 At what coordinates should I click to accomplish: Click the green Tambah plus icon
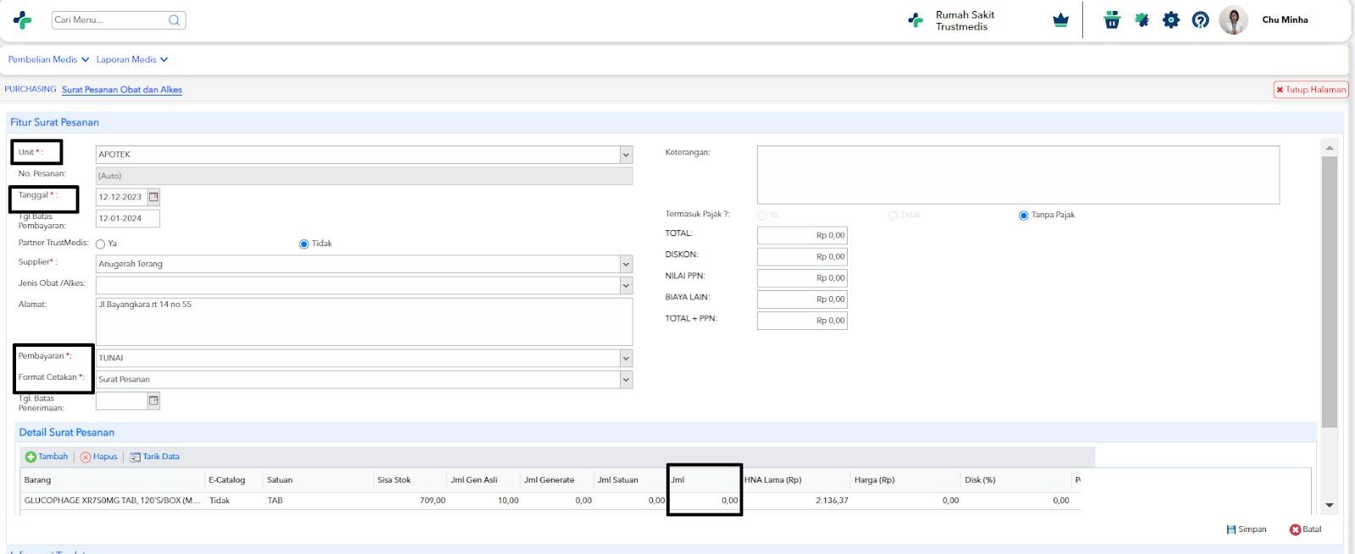point(30,457)
